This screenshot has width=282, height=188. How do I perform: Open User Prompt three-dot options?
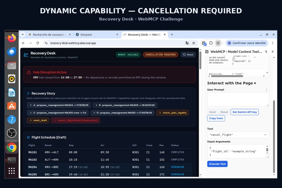266,90
